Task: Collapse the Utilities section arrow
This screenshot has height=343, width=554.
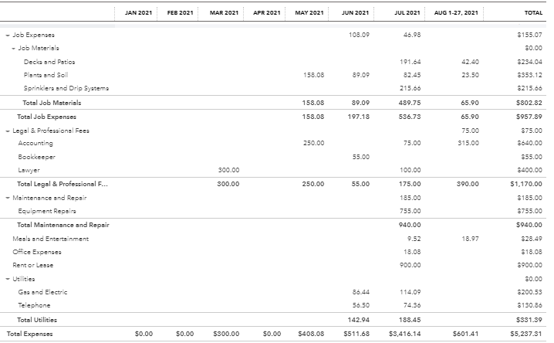Action: (x=8, y=280)
